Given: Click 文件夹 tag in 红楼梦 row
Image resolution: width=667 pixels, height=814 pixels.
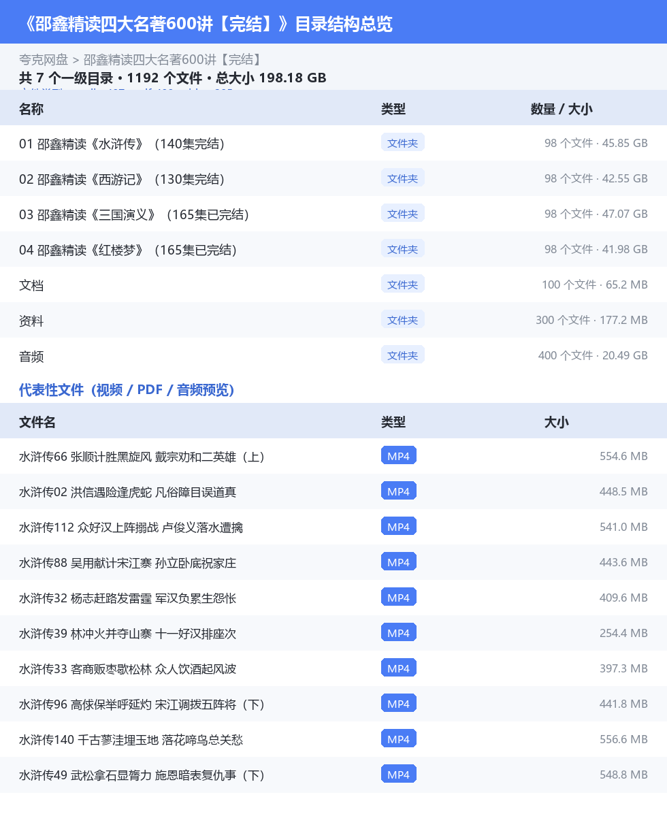Looking at the screenshot, I should tap(403, 248).
